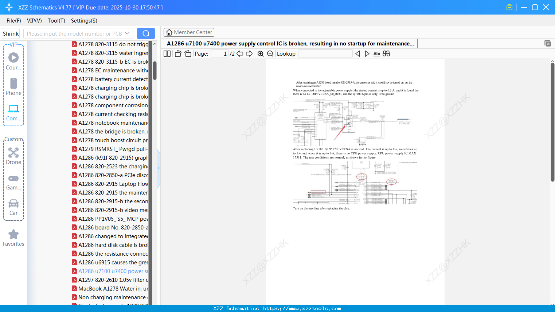Open 'A1278 notebook maintenan' file

(x=110, y=123)
